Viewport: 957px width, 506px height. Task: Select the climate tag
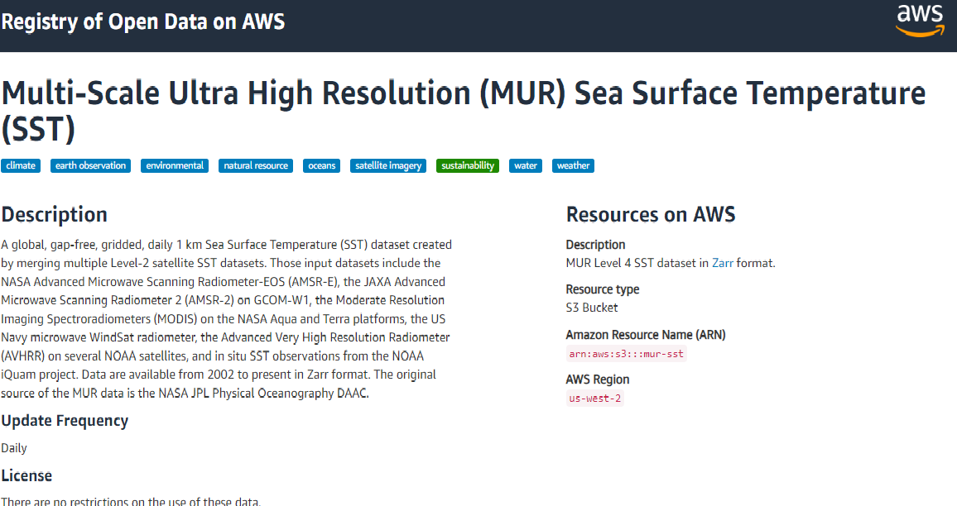point(21,166)
